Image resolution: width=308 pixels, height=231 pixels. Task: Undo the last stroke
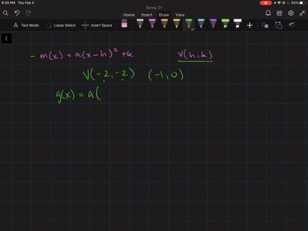[17, 13]
